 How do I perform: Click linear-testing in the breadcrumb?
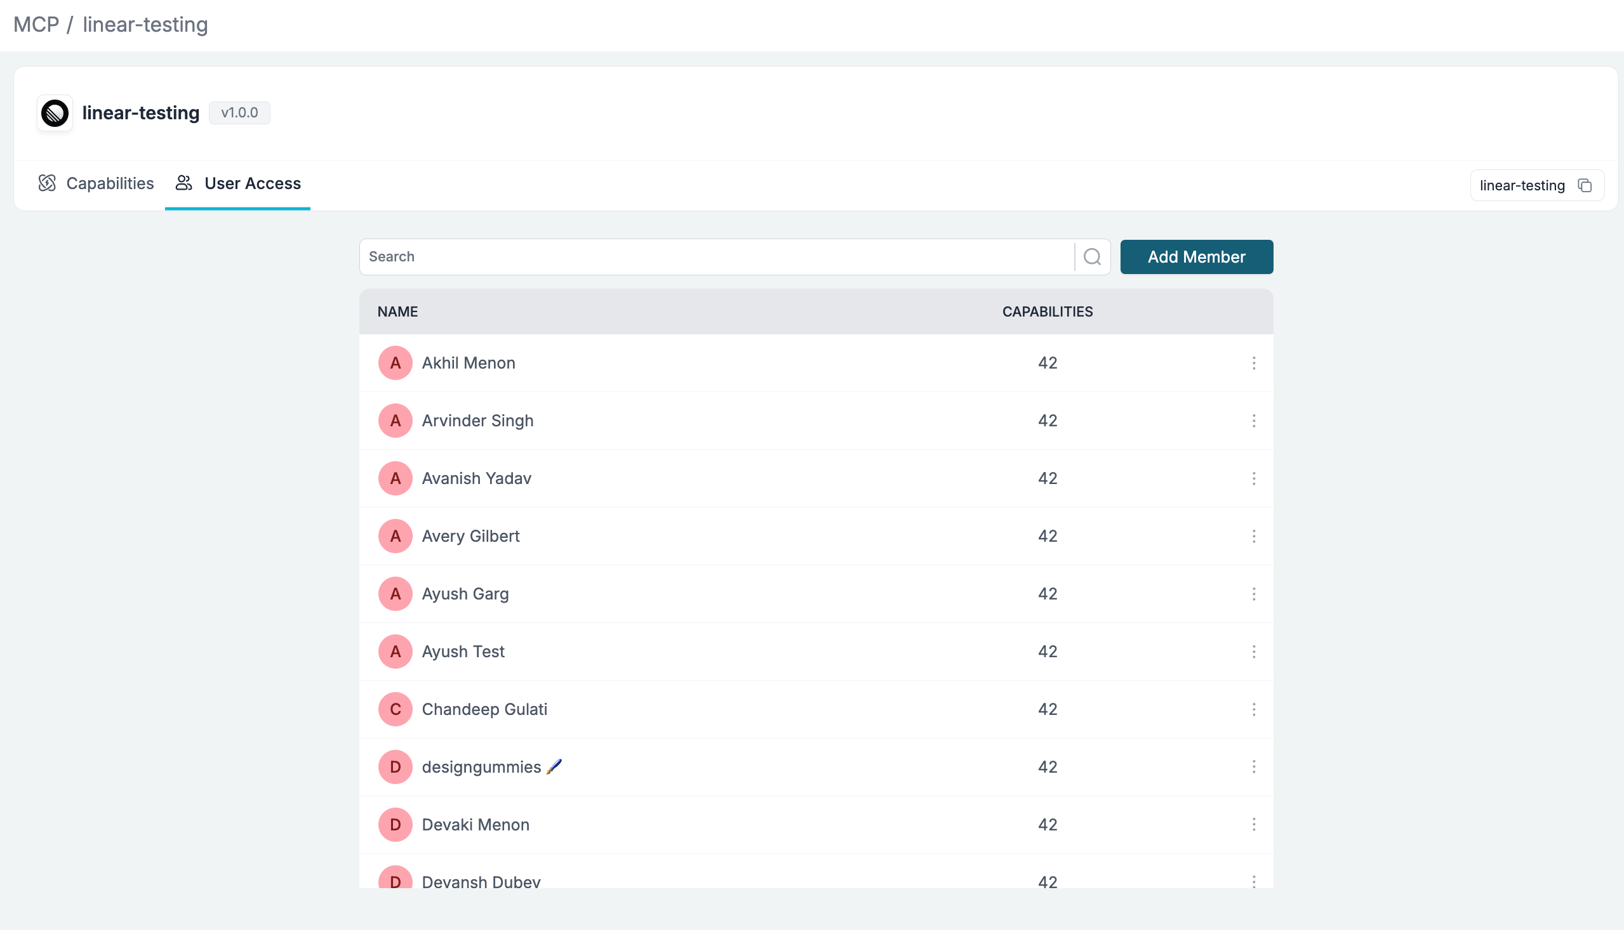(x=145, y=24)
